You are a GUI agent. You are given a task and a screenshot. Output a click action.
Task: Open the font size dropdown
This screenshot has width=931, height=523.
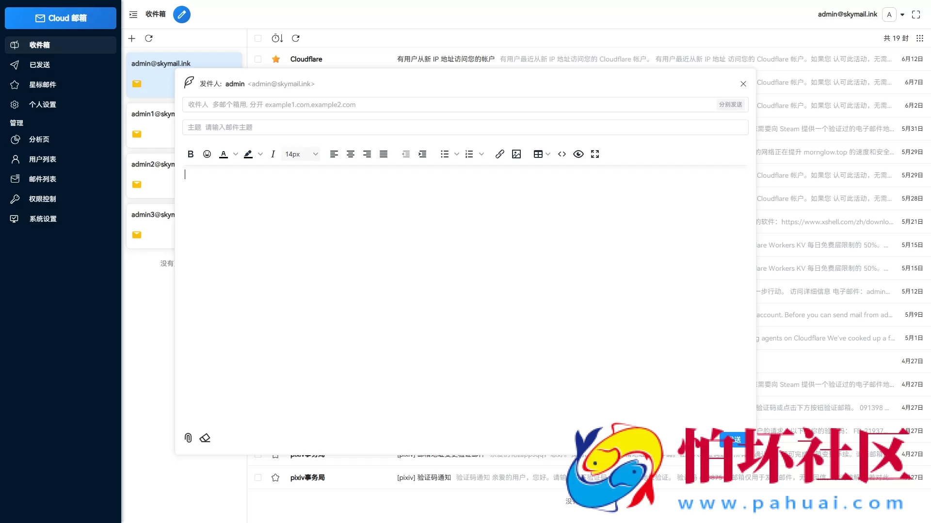click(x=300, y=154)
